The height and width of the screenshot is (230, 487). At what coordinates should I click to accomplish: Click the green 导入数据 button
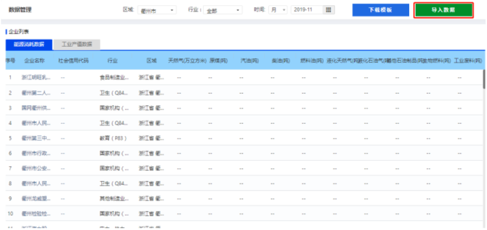click(443, 10)
